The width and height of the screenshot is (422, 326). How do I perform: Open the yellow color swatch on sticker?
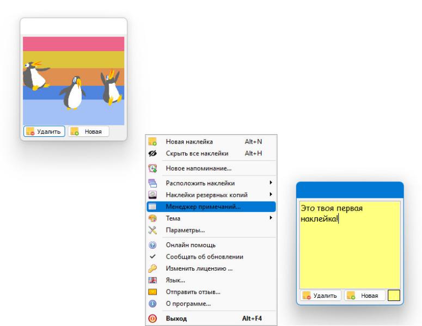point(394,296)
